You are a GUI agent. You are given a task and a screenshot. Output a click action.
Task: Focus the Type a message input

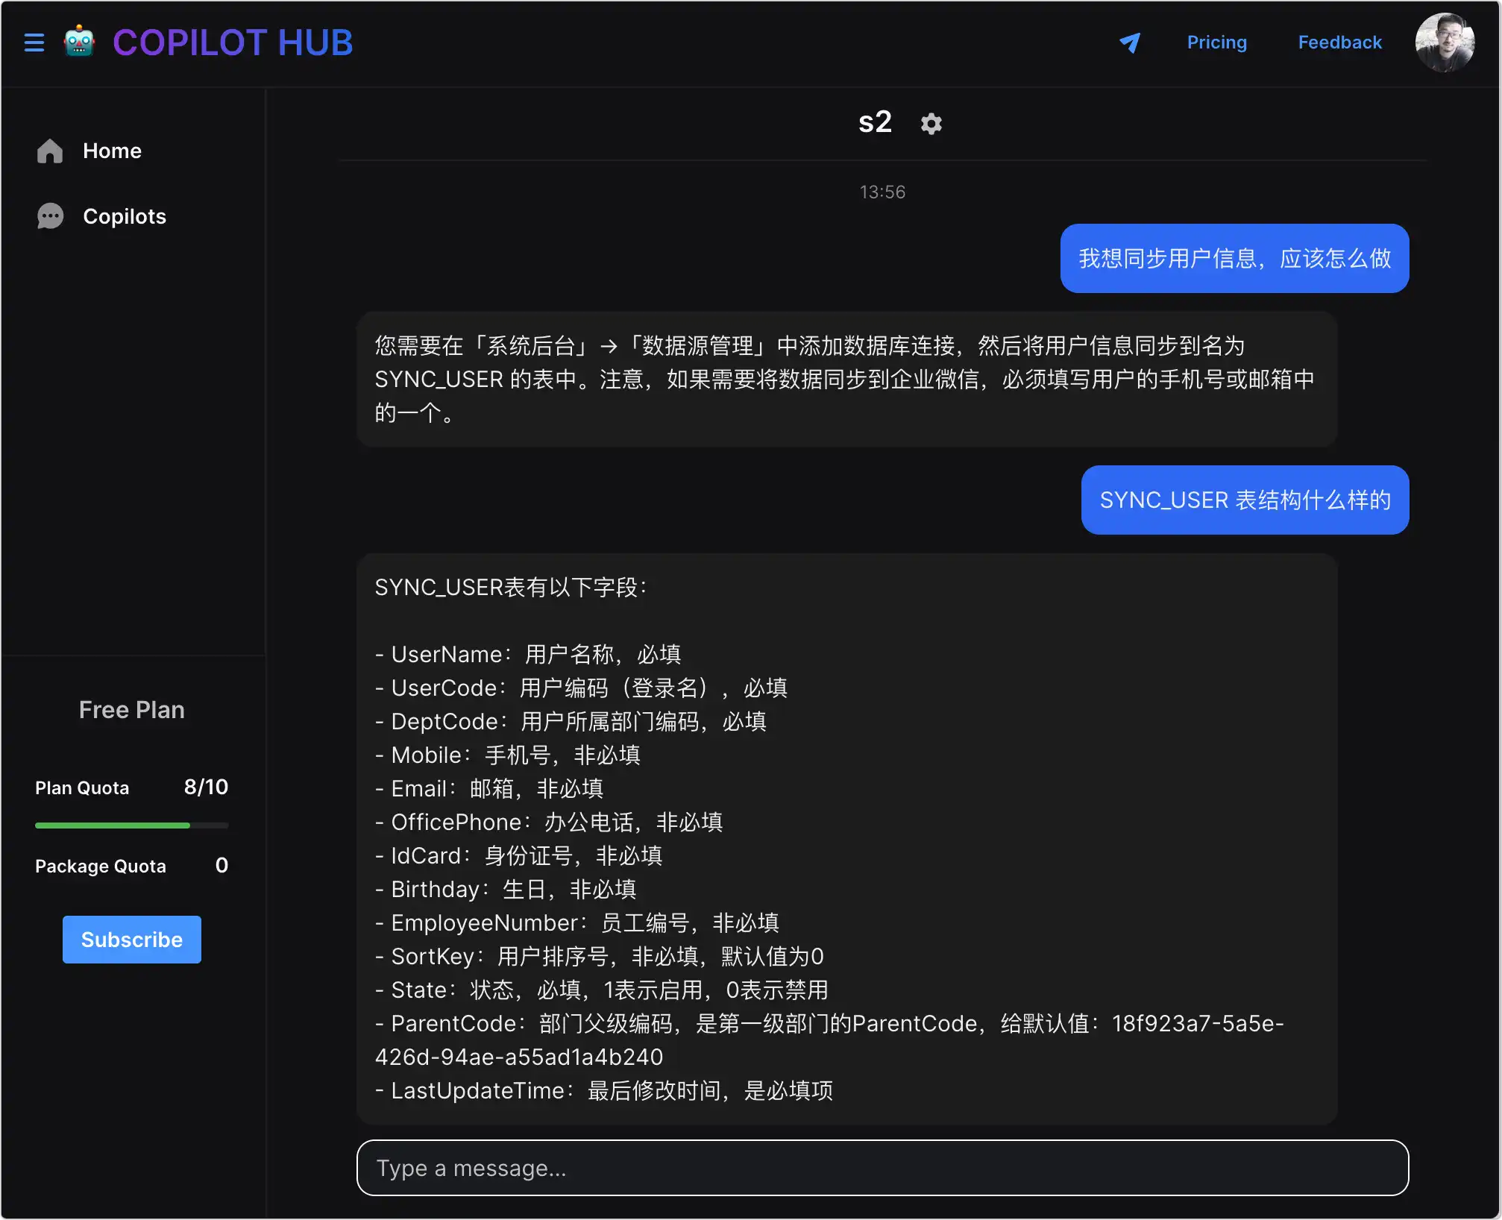click(882, 1168)
